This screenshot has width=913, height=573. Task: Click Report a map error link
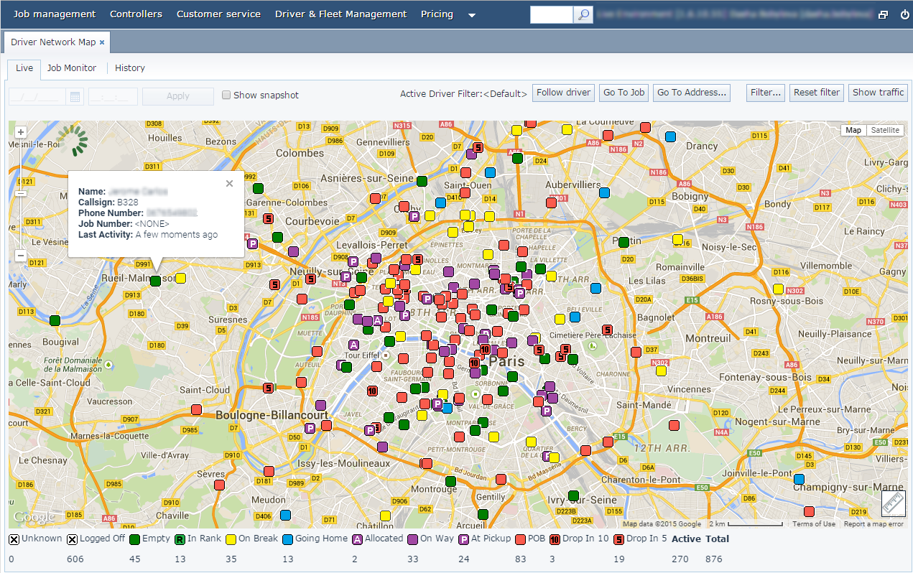click(873, 524)
